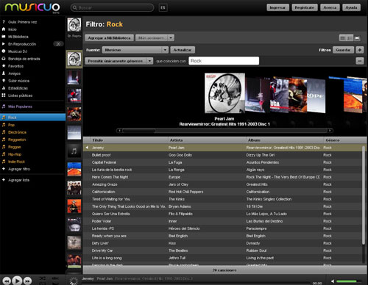Open Bandeja de entrada inbox
Image resolution: width=368 pixels, height=285 pixels.
point(24,59)
